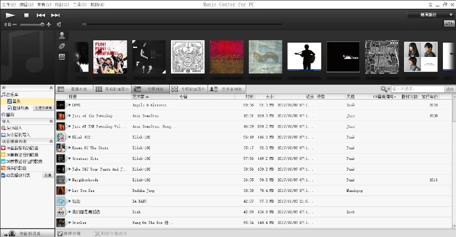Mute audio with the speaker icon
This screenshot has height=237, width=456.
(59, 24)
